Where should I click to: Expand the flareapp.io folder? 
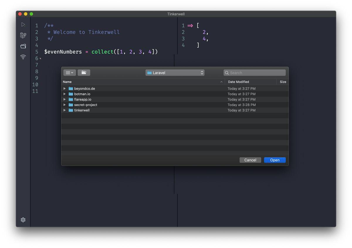click(x=65, y=99)
